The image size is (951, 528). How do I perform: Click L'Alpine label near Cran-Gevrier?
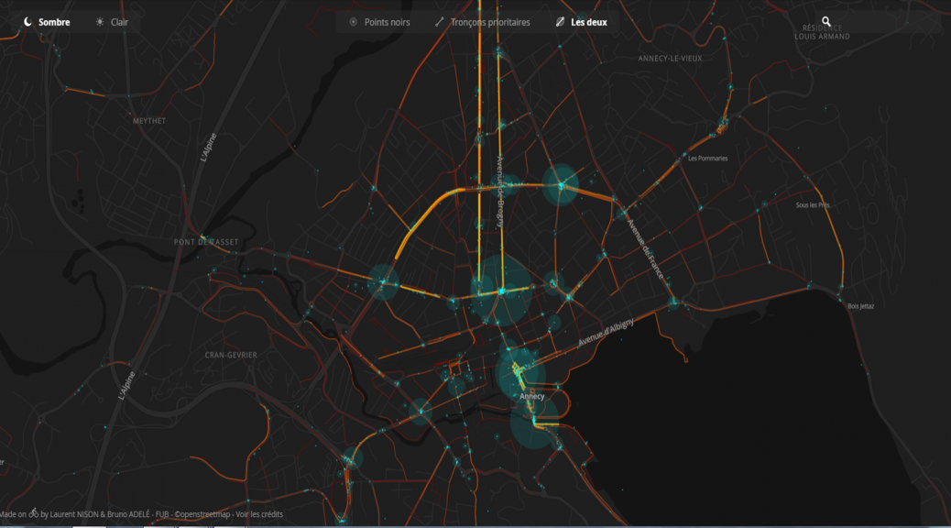[x=126, y=385]
